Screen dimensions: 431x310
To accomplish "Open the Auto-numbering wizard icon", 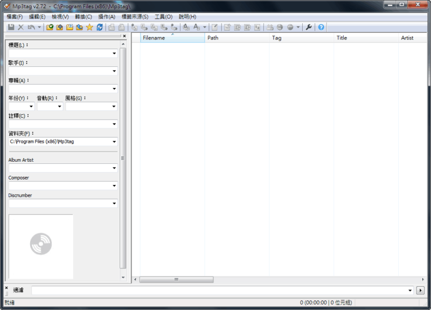I will (258, 27).
